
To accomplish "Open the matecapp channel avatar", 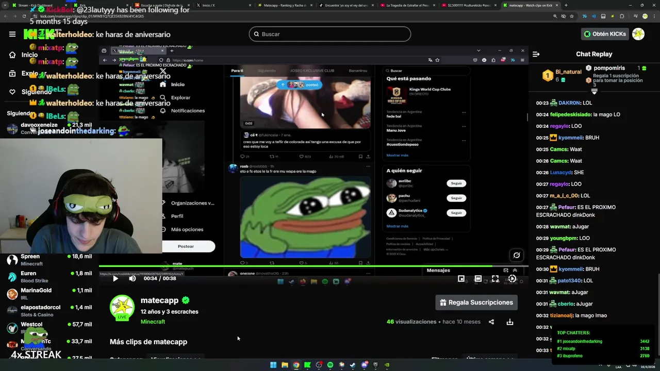I will 122,307.
